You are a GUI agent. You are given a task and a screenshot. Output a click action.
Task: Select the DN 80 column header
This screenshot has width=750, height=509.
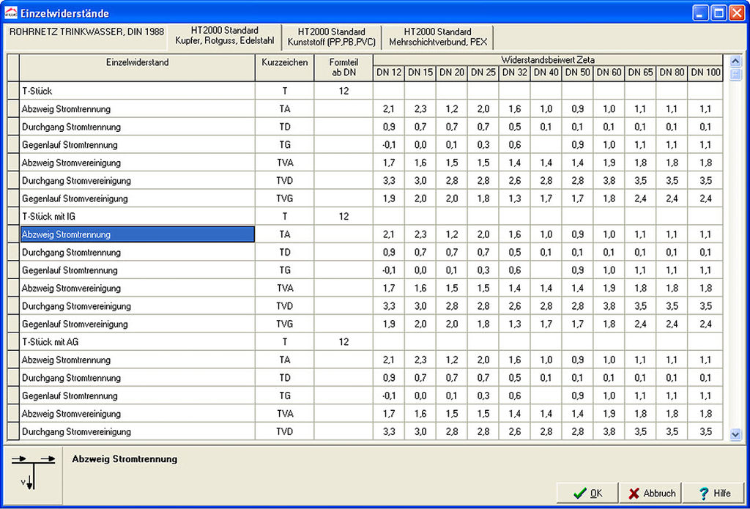[x=672, y=74]
